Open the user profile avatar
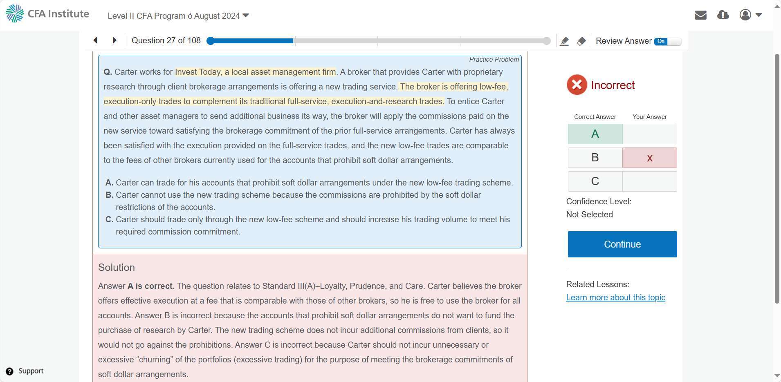781x382 pixels. 745,15
